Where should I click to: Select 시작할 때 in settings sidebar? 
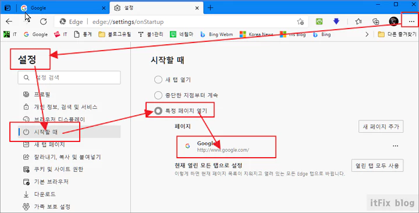point(69,132)
